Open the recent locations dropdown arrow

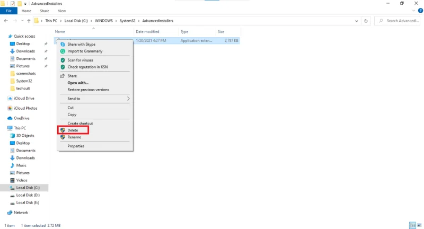[x=22, y=21]
